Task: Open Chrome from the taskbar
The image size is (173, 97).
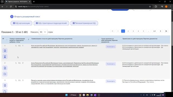Action: click(x=80, y=95)
